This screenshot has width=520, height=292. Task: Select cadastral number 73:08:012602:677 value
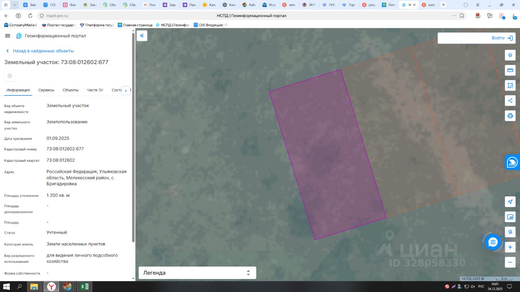click(x=65, y=149)
